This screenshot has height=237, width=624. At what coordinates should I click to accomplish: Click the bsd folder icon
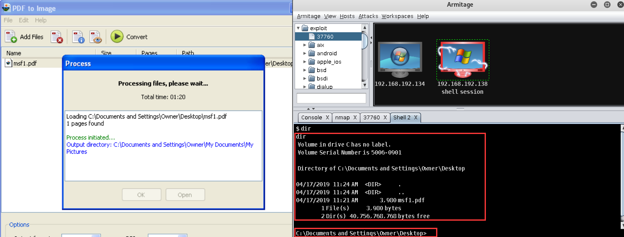pyautogui.click(x=311, y=70)
